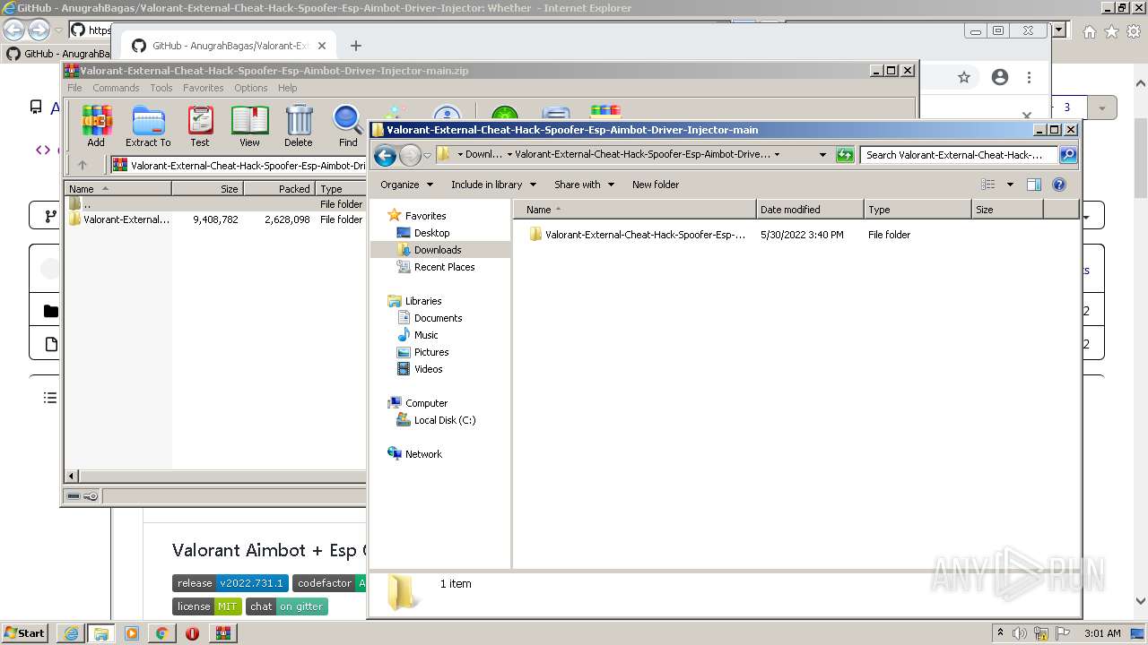Viewport: 1148px width, 645px height.
Task: Click the Explorer Back arrow button
Action: [386, 155]
